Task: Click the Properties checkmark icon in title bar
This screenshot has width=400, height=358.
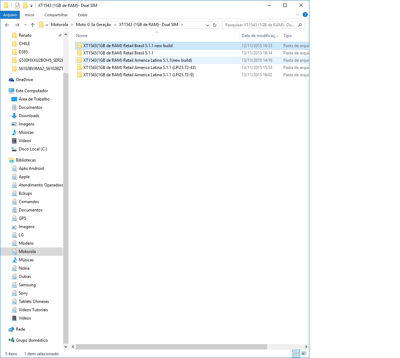Action: coord(17,5)
